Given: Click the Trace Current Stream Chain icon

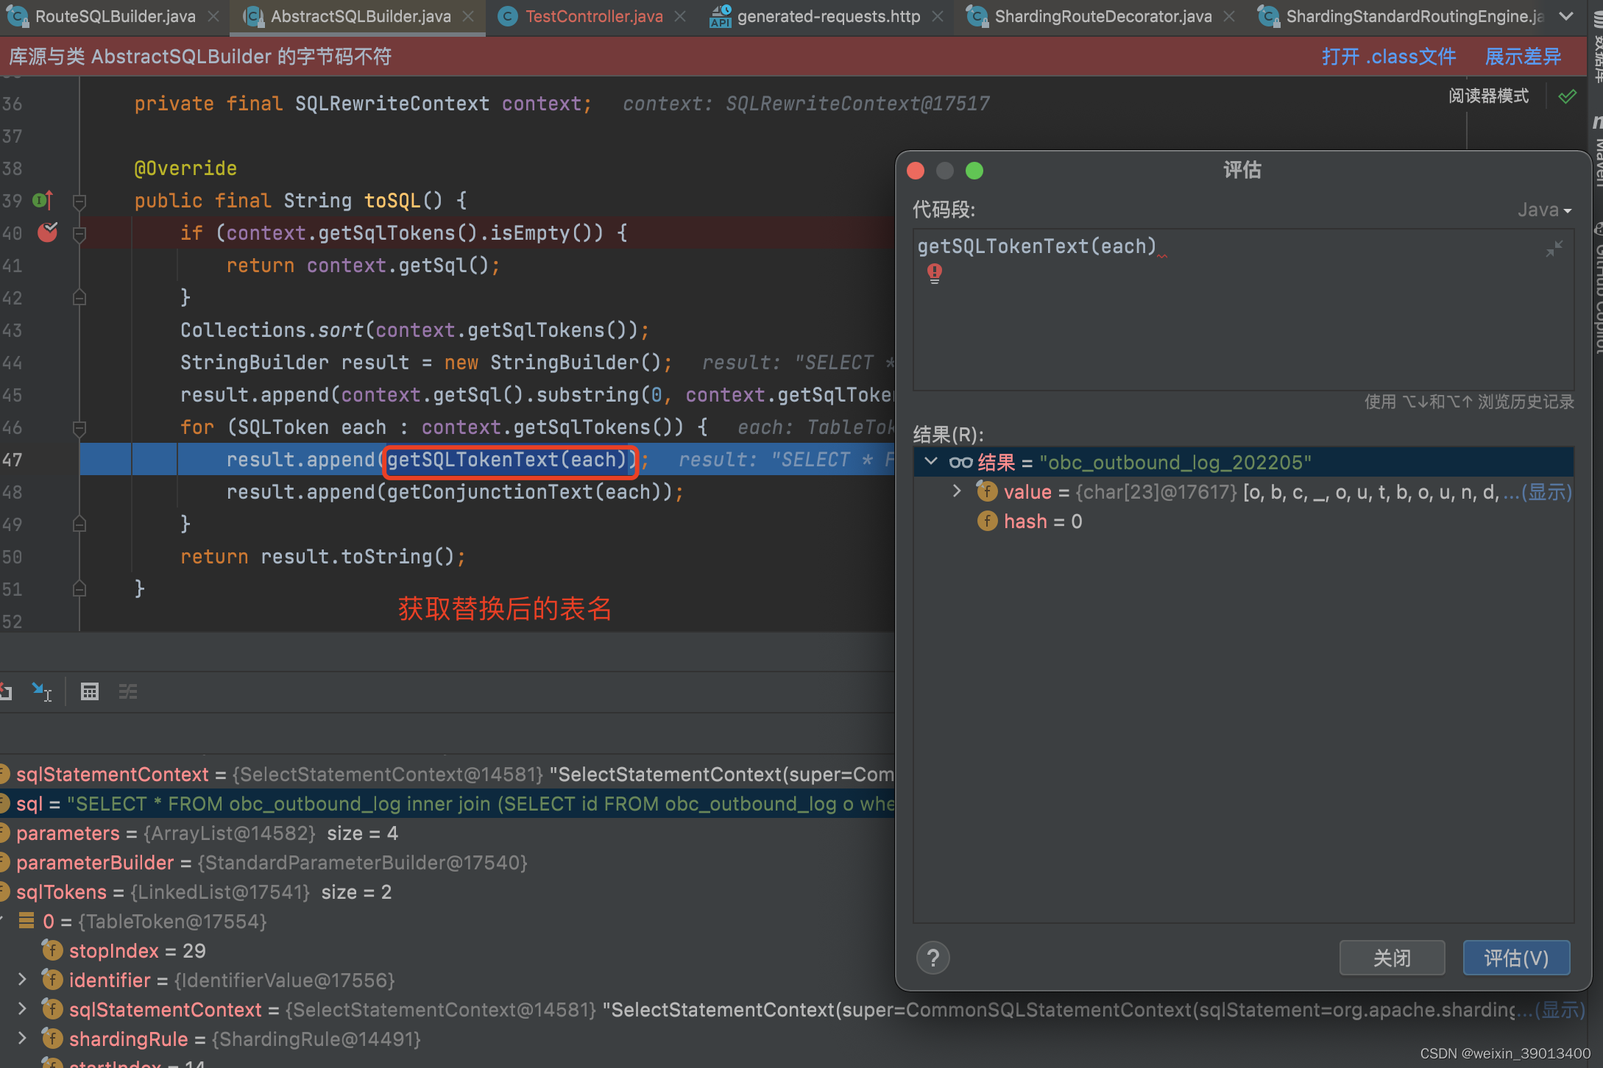Looking at the screenshot, I should [x=128, y=691].
